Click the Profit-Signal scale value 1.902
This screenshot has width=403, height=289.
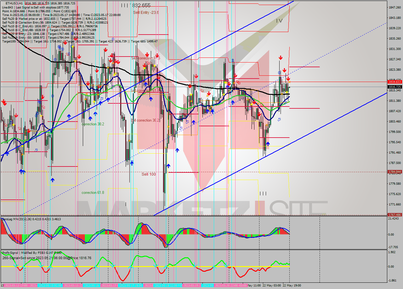coord(392,252)
